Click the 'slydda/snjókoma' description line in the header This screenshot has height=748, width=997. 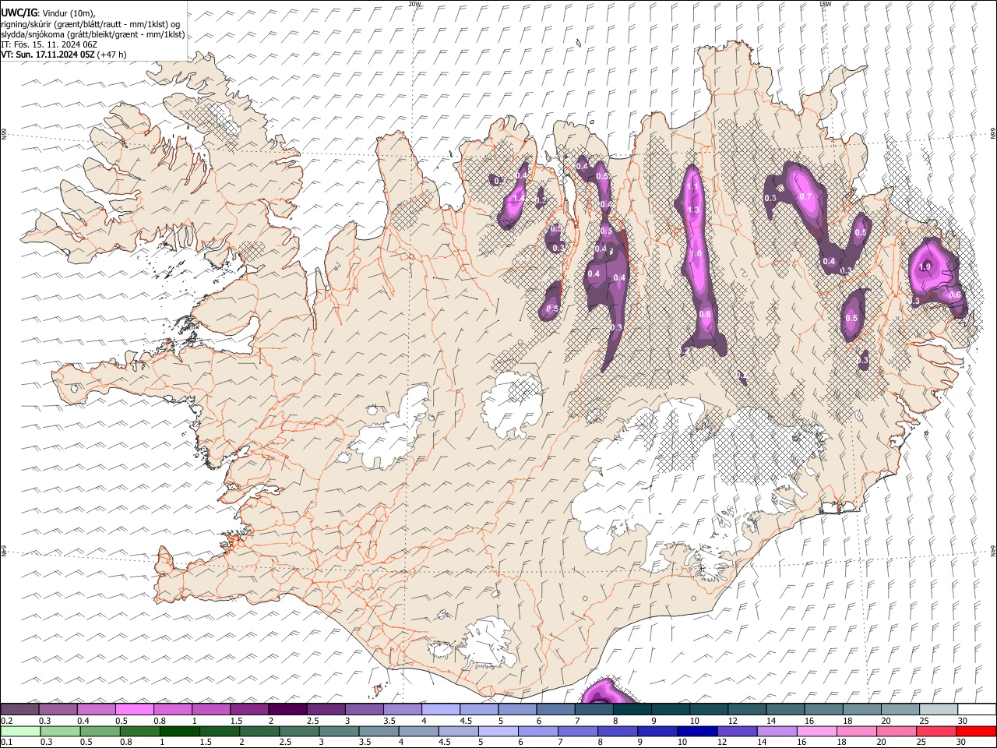[x=93, y=34]
